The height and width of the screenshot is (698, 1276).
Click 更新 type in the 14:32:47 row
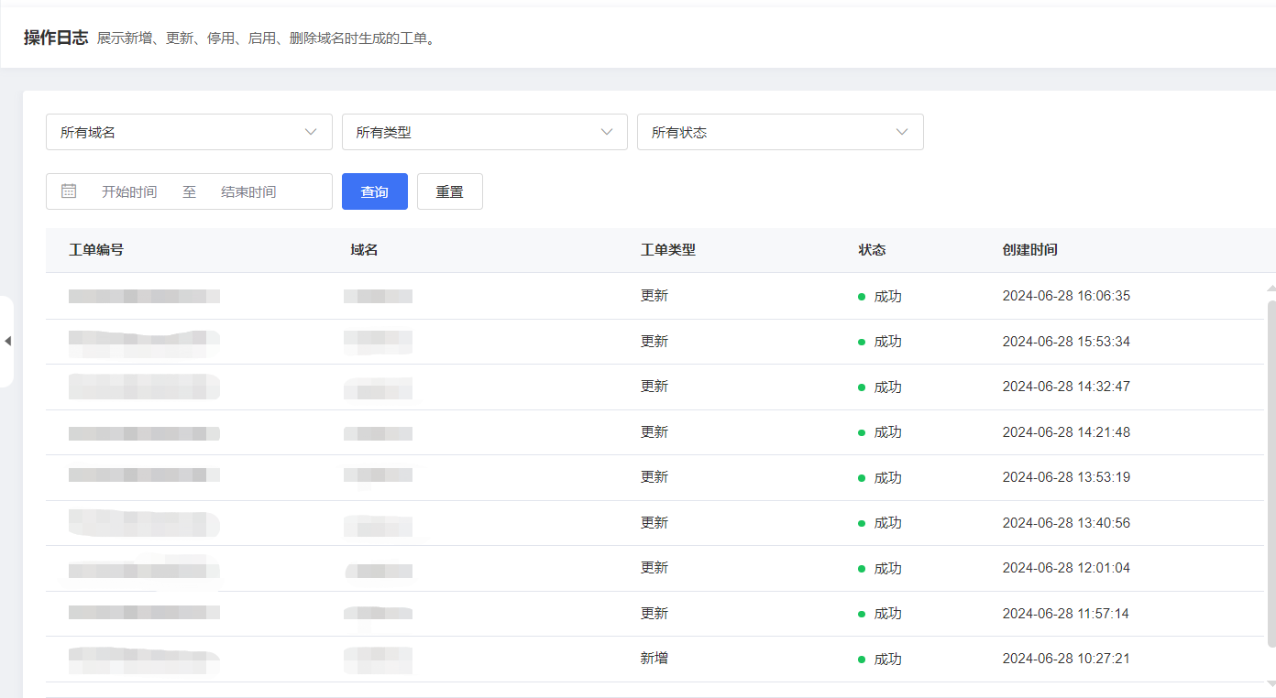coord(654,387)
